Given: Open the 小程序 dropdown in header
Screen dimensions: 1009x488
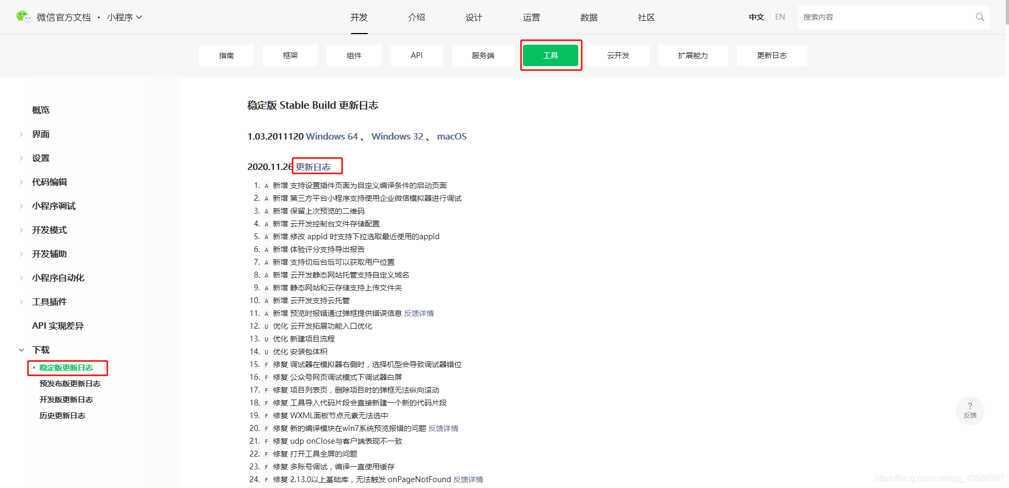Looking at the screenshot, I should (125, 17).
